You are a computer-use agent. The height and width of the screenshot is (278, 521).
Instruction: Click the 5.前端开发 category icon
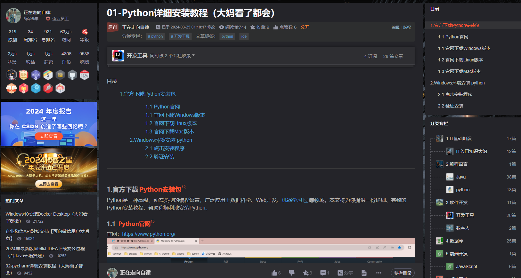pos(440,254)
